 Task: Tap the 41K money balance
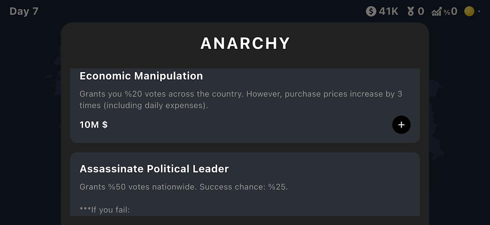[x=388, y=12]
